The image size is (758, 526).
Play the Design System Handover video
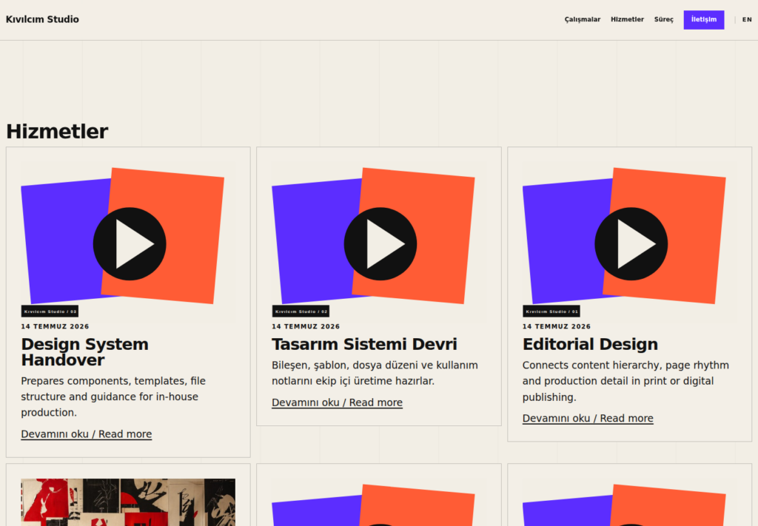(x=130, y=244)
